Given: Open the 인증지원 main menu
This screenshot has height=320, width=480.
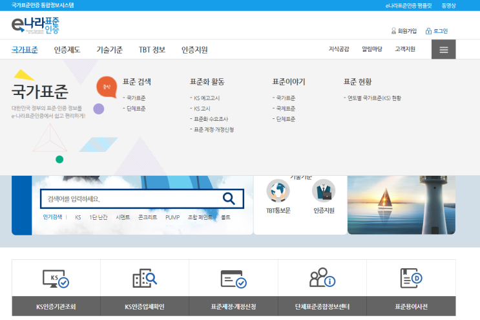Looking at the screenshot, I should [x=194, y=50].
